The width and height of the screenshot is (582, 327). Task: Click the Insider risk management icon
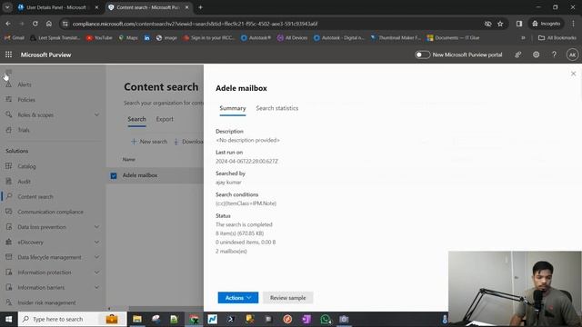8,302
